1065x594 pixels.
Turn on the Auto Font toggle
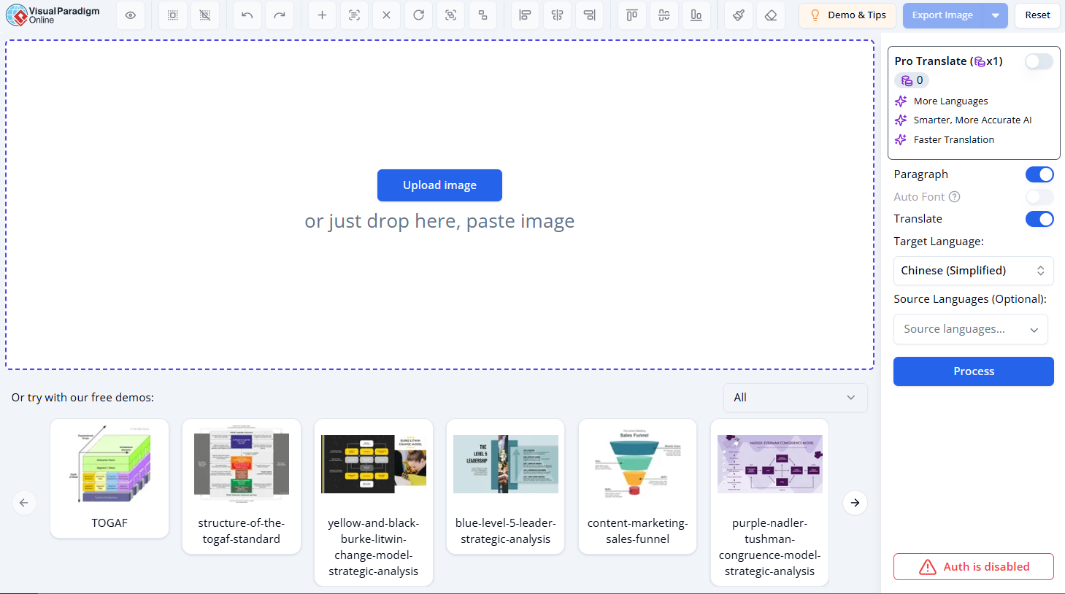point(1039,196)
